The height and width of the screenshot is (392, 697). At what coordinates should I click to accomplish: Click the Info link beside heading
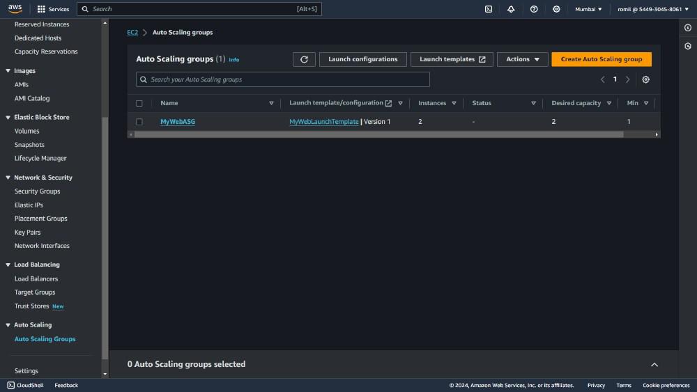coord(233,59)
